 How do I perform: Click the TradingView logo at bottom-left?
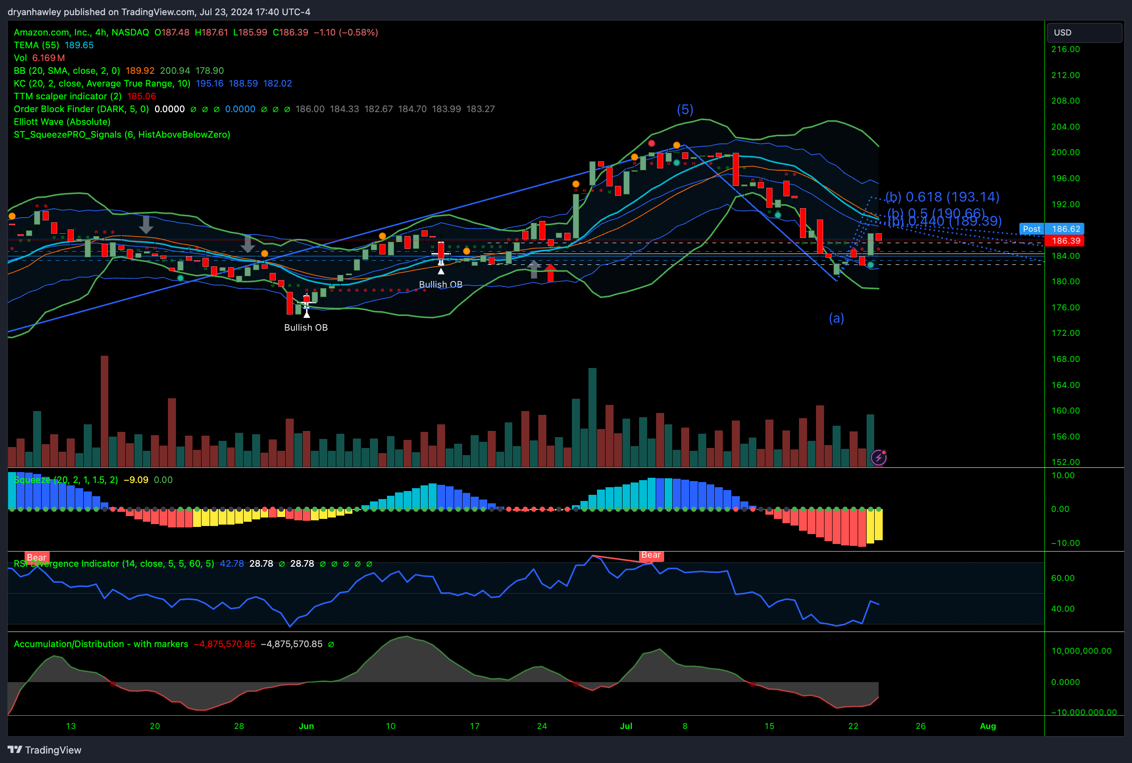tap(44, 750)
